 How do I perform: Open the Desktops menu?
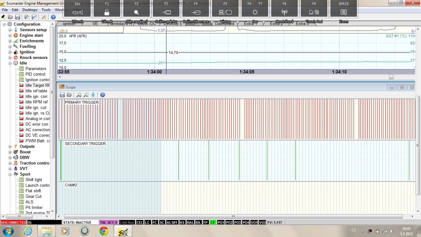click(x=30, y=10)
